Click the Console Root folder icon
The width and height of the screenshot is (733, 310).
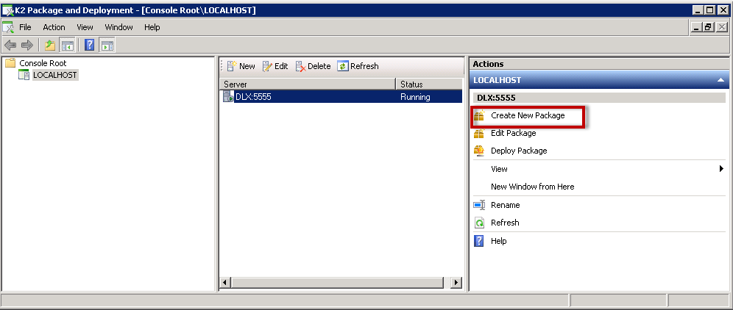10,63
